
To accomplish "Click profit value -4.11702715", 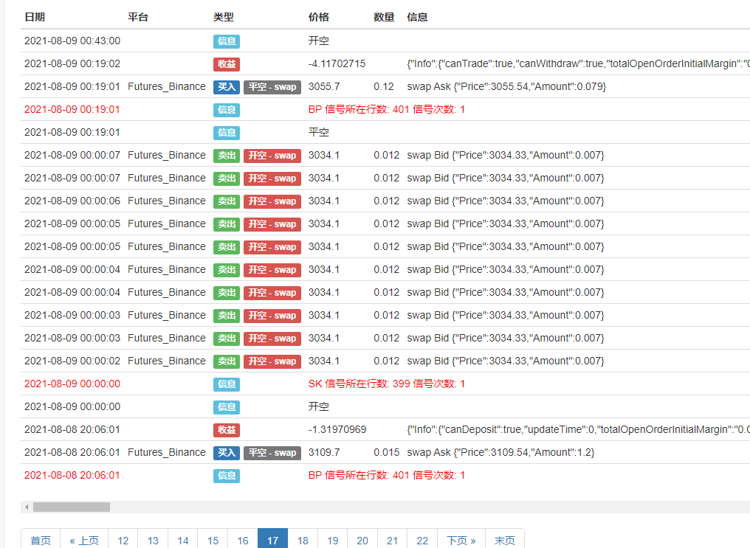I will [x=337, y=63].
